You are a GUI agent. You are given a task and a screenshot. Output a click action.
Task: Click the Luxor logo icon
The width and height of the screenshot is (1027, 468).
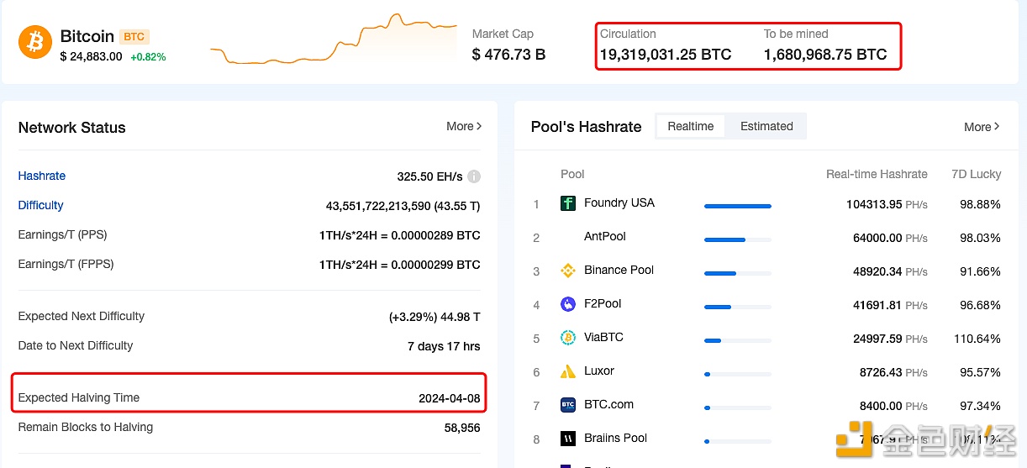click(x=568, y=371)
